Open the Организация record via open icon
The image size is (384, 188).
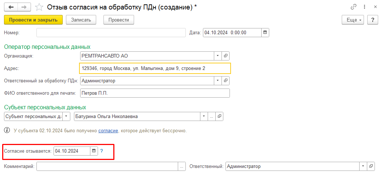click(x=226, y=56)
